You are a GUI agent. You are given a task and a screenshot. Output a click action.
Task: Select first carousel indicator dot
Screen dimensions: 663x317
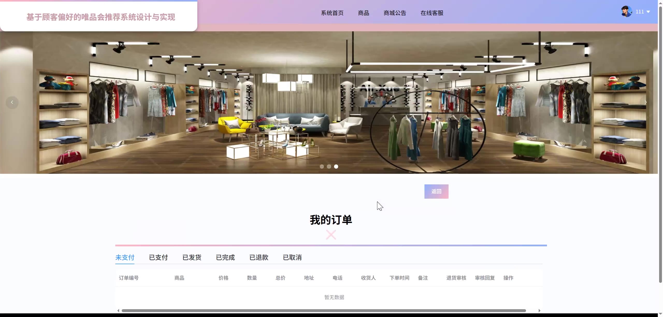click(x=322, y=167)
